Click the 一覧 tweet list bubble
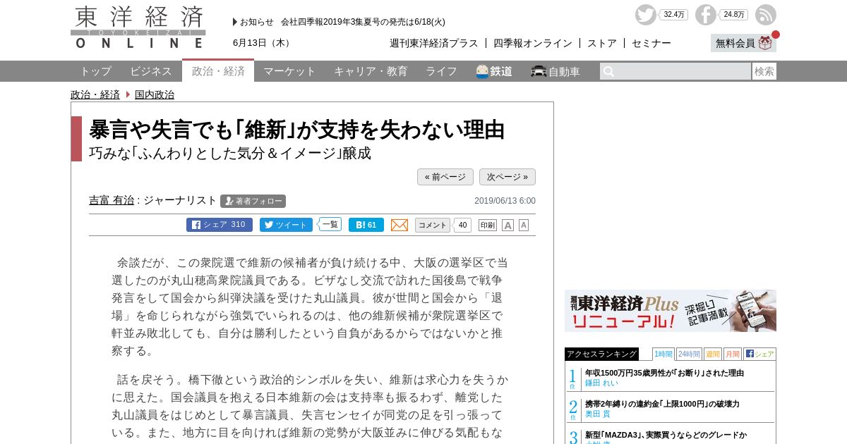This screenshot has width=847, height=444. 330,224
